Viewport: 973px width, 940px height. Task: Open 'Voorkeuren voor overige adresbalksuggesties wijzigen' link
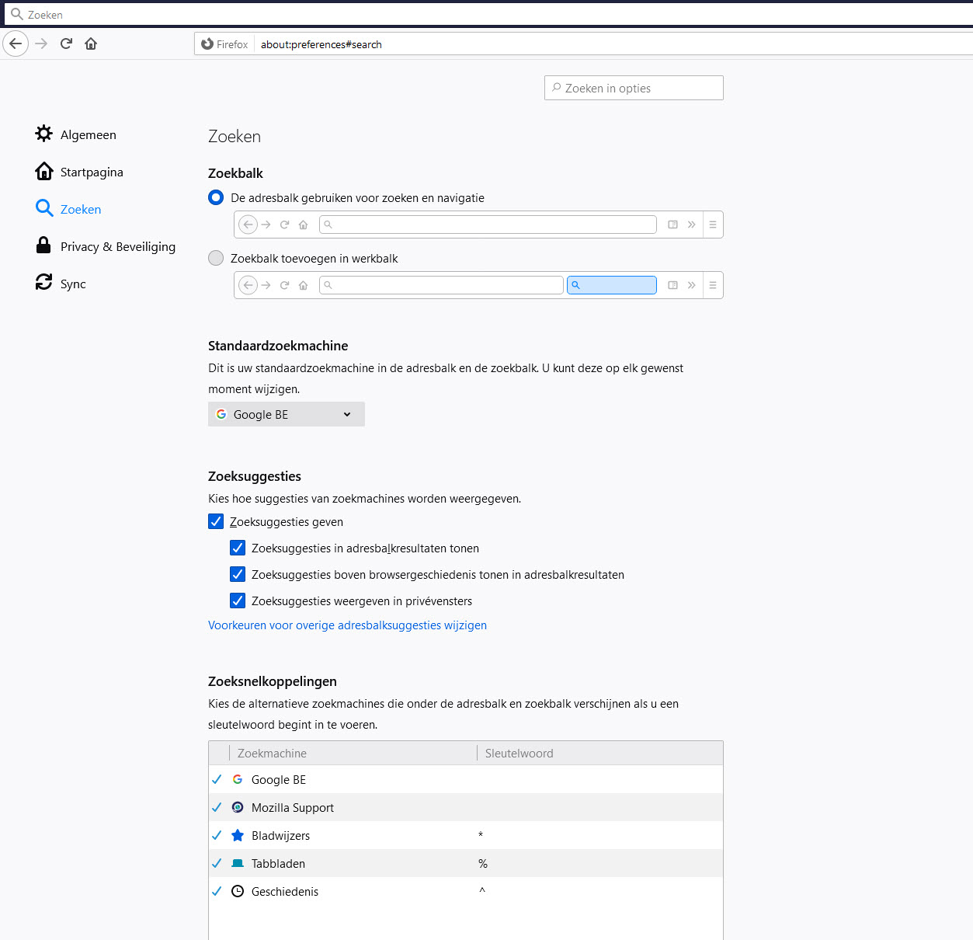347,625
